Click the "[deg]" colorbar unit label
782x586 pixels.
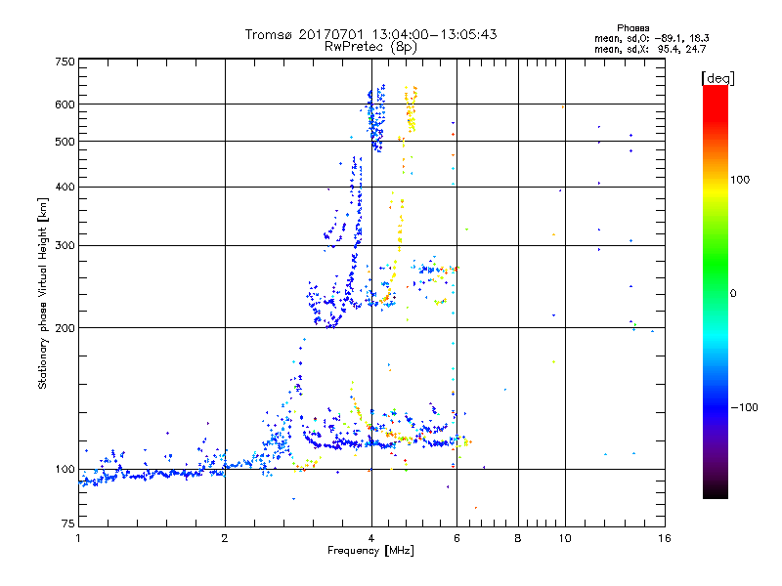pos(717,78)
